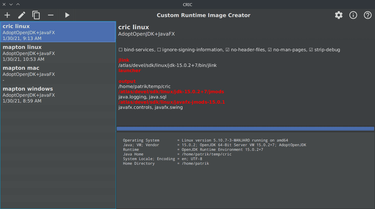Click 'java.logging, java.sql' modules text
The image size is (375, 209).
point(142,97)
